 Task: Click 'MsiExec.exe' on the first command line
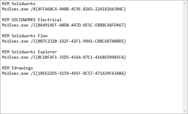(15, 9)
